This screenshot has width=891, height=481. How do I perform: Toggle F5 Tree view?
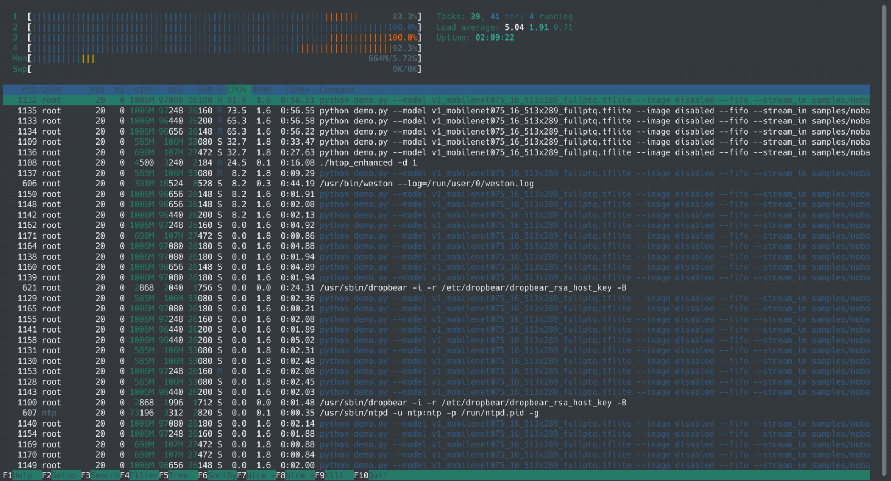[x=179, y=475]
